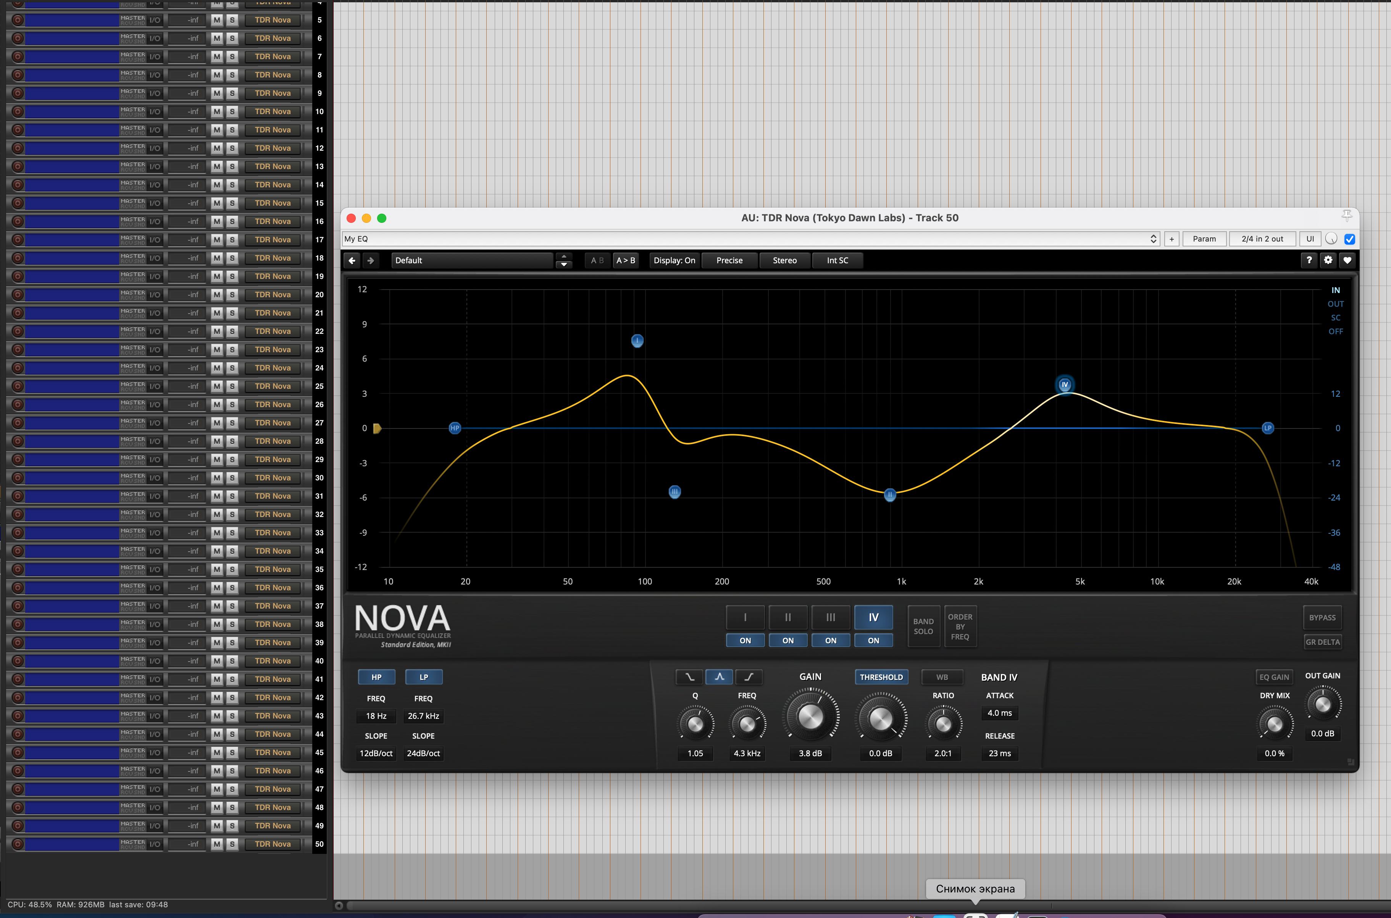This screenshot has height=918, width=1391.
Task: Click the undo arrow in Nova toolbar
Action: [x=352, y=261]
